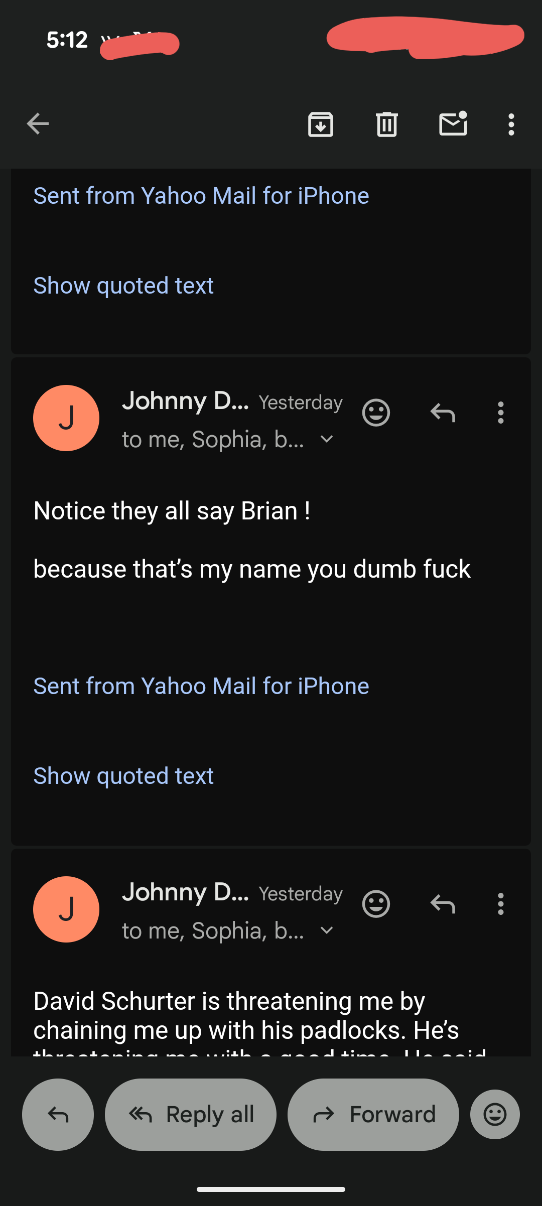Open more options for first Johnny message
The width and height of the screenshot is (542, 1206).
click(x=500, y=413)
